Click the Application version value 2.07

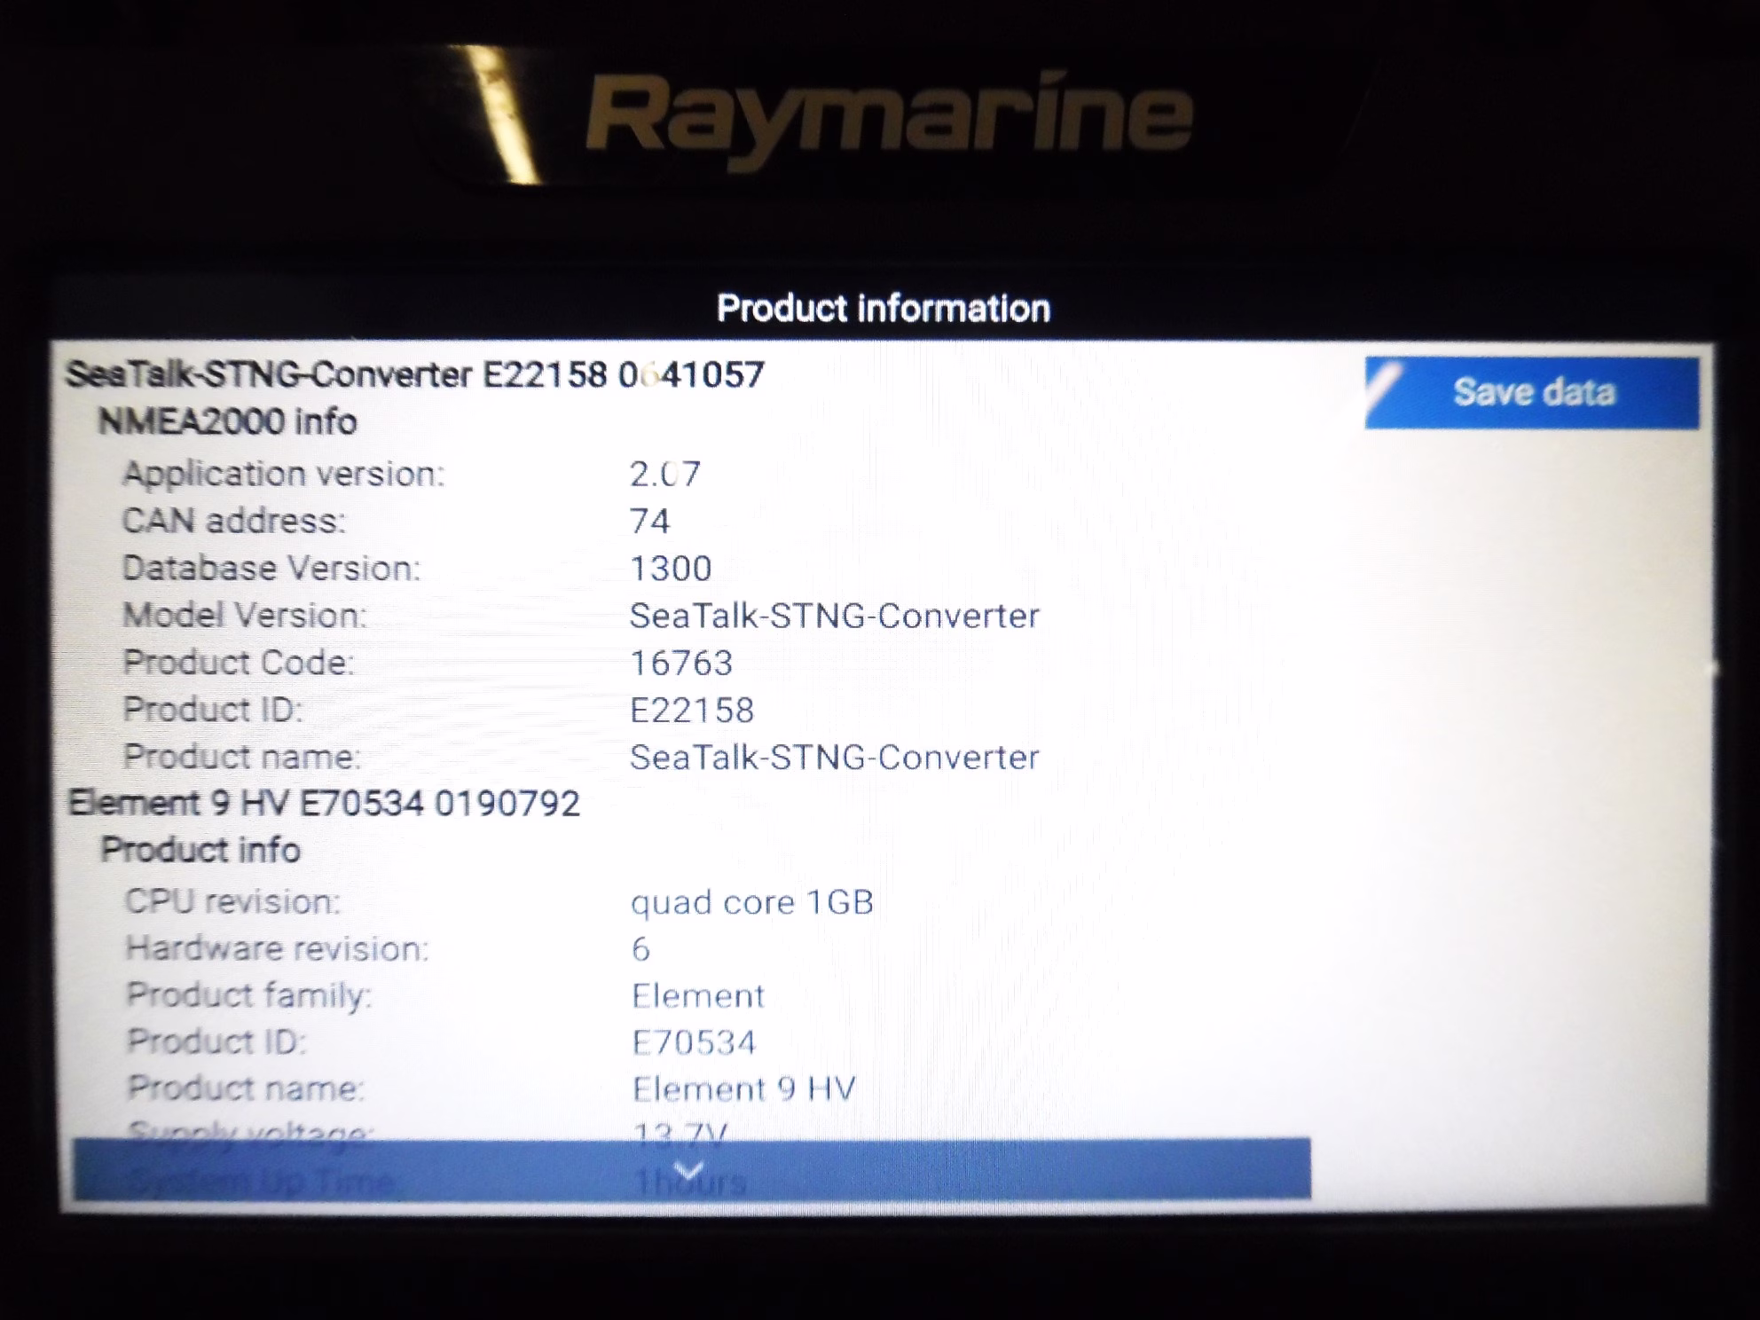(665, 474)
